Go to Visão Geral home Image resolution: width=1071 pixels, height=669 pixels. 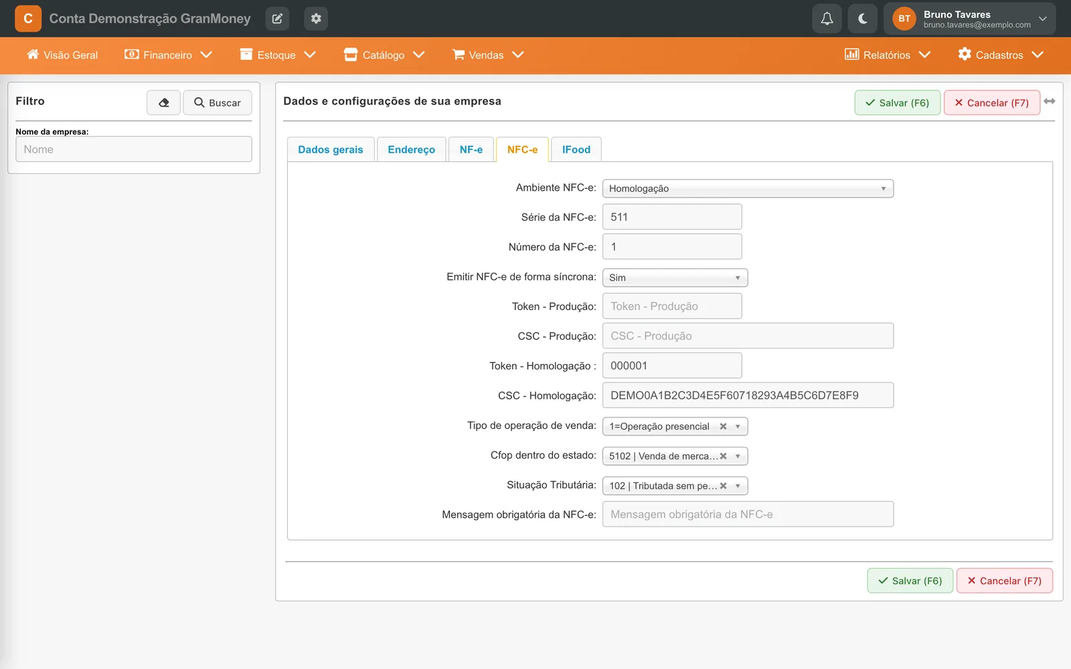(62, 55)
